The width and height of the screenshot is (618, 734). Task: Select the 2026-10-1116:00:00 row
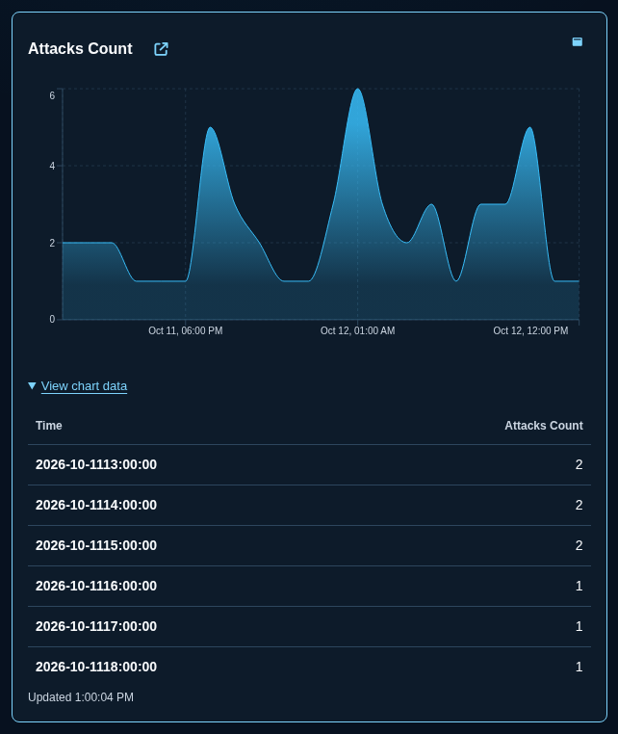tap(309, 586)
